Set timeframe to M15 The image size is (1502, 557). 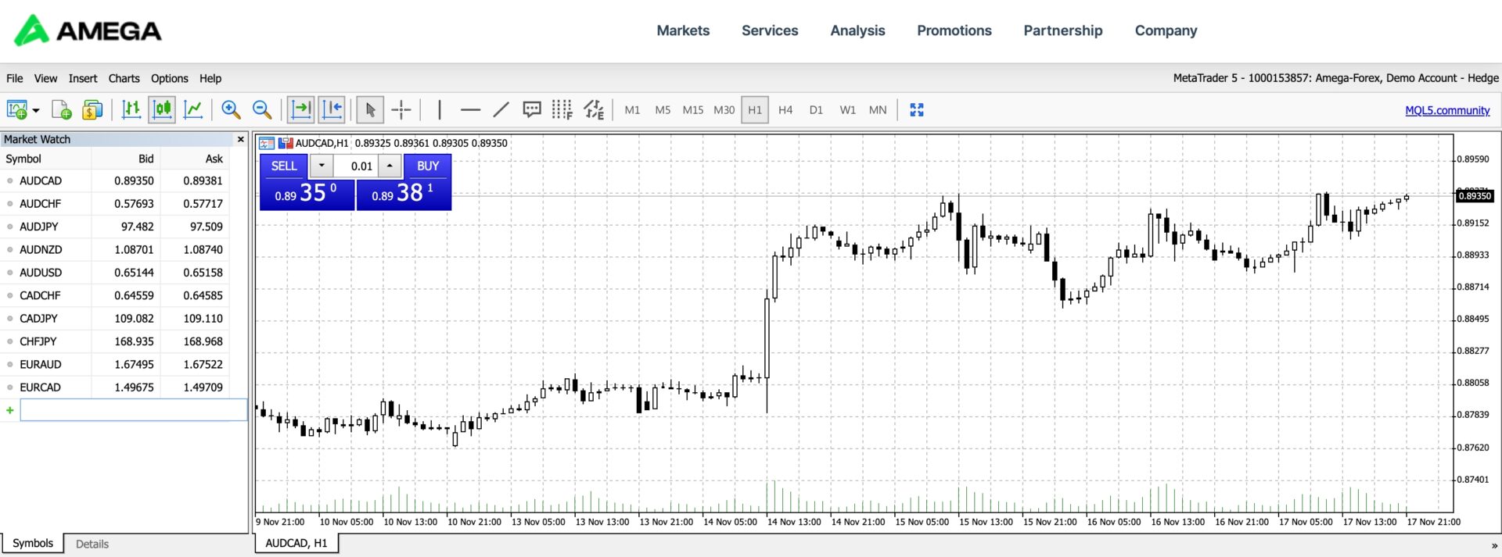693,110
